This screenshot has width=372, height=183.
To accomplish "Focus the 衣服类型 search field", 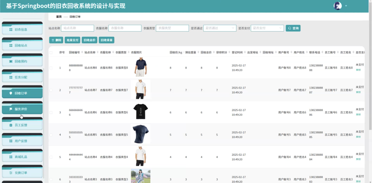I will coord(173,28).
